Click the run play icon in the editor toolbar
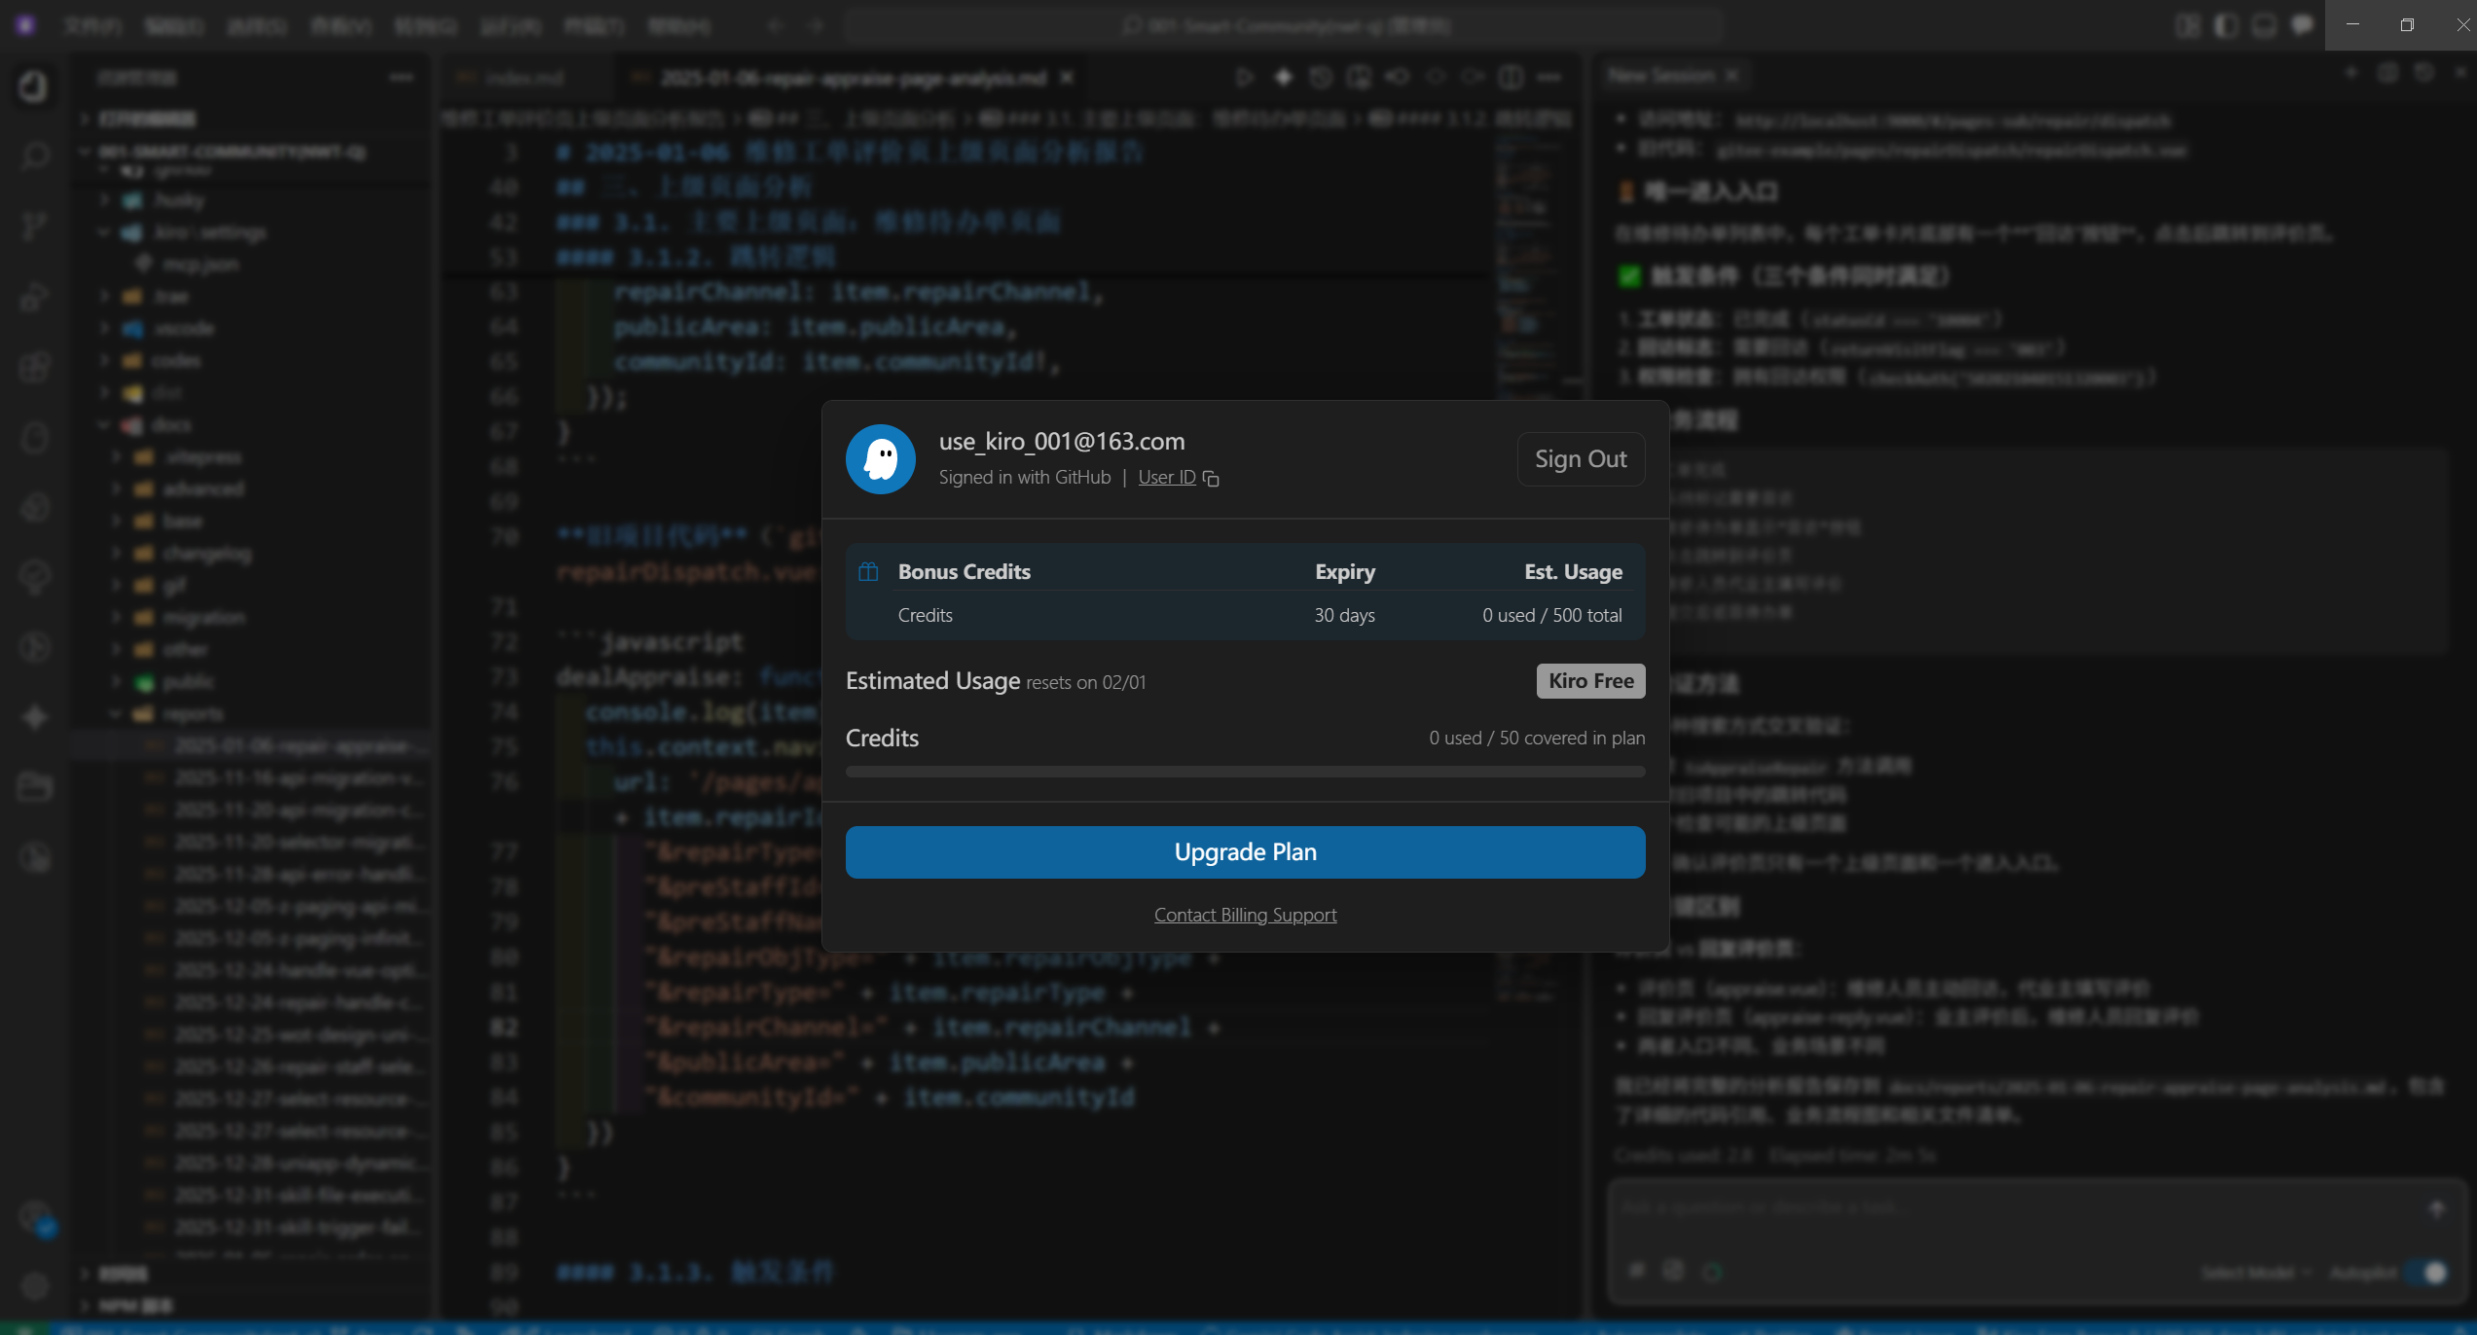 click(1244, 77)
